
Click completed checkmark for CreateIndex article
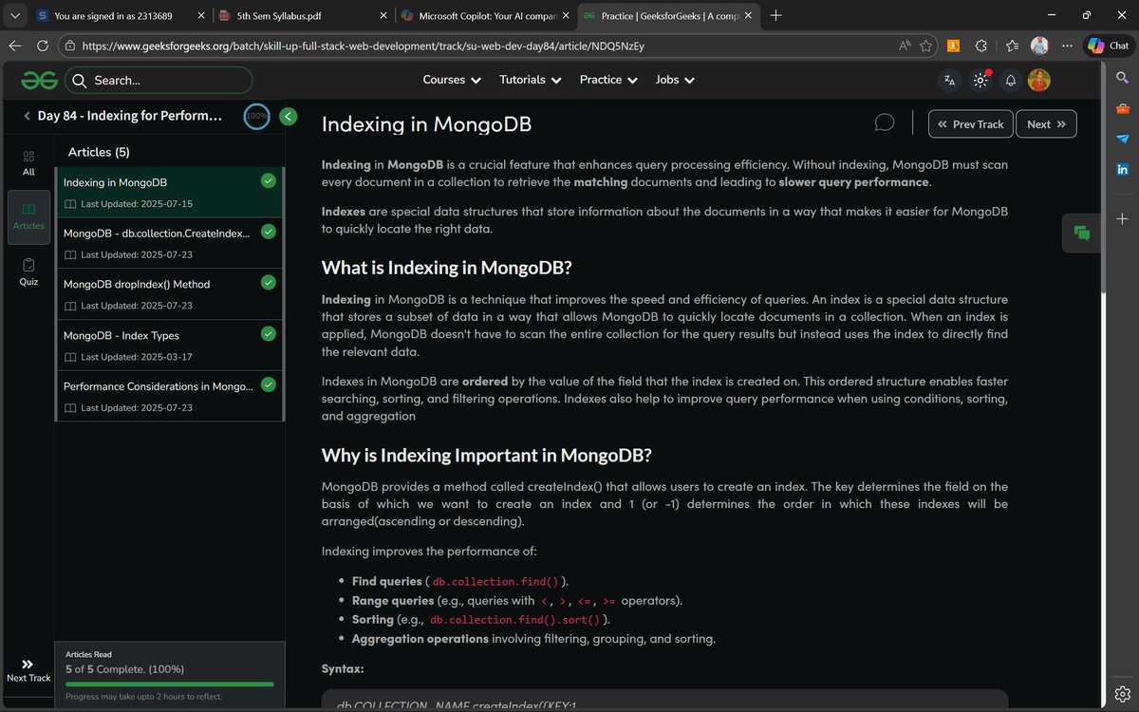269,231
